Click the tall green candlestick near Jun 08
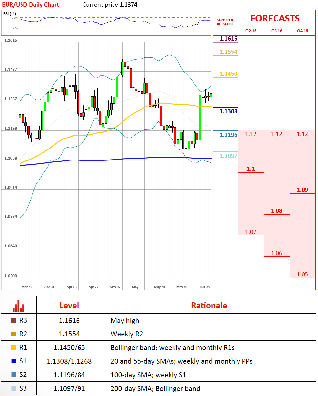The image size is (318, 396). [200, 118]
